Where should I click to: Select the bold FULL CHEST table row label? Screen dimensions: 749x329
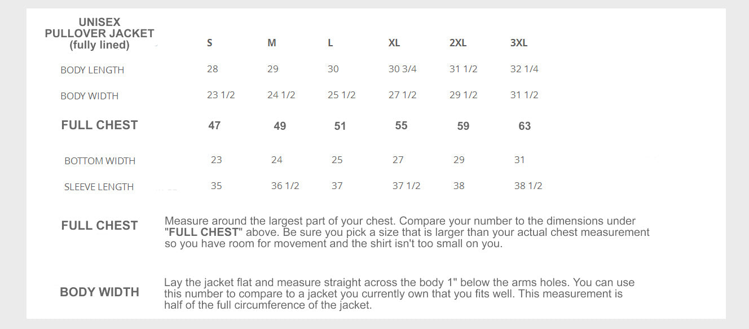[99, 125]
